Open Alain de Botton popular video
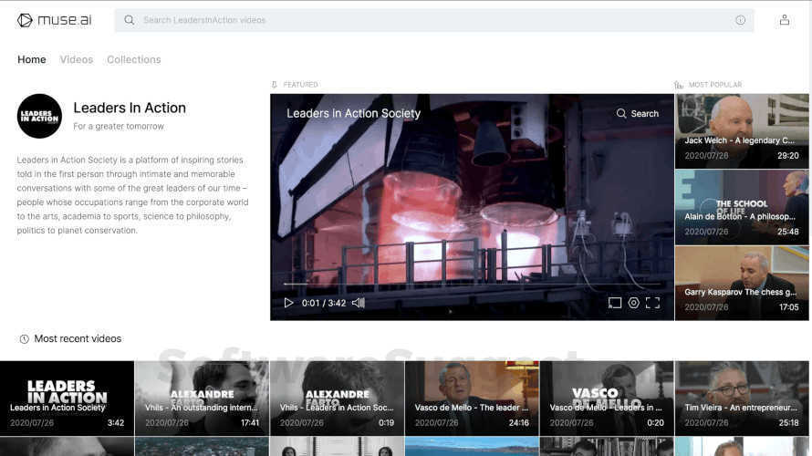 [742, 207]
